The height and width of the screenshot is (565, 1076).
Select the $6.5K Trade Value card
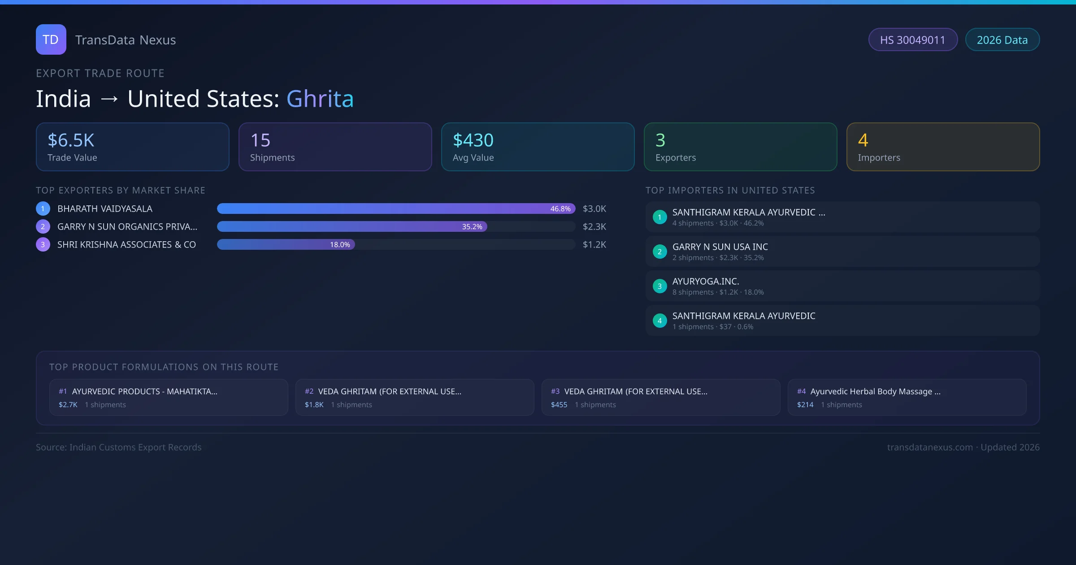point(132,147)
